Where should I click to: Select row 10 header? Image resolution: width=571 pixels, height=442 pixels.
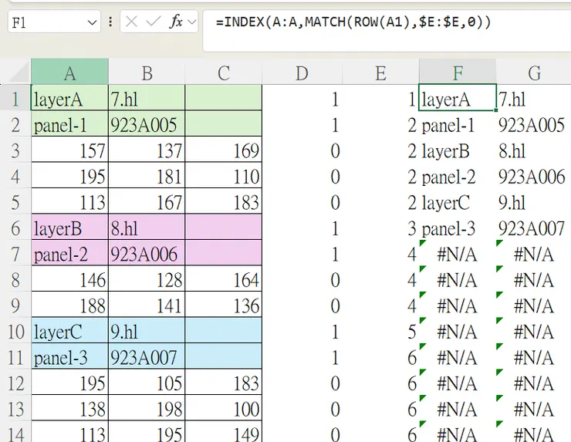(15, 332)
